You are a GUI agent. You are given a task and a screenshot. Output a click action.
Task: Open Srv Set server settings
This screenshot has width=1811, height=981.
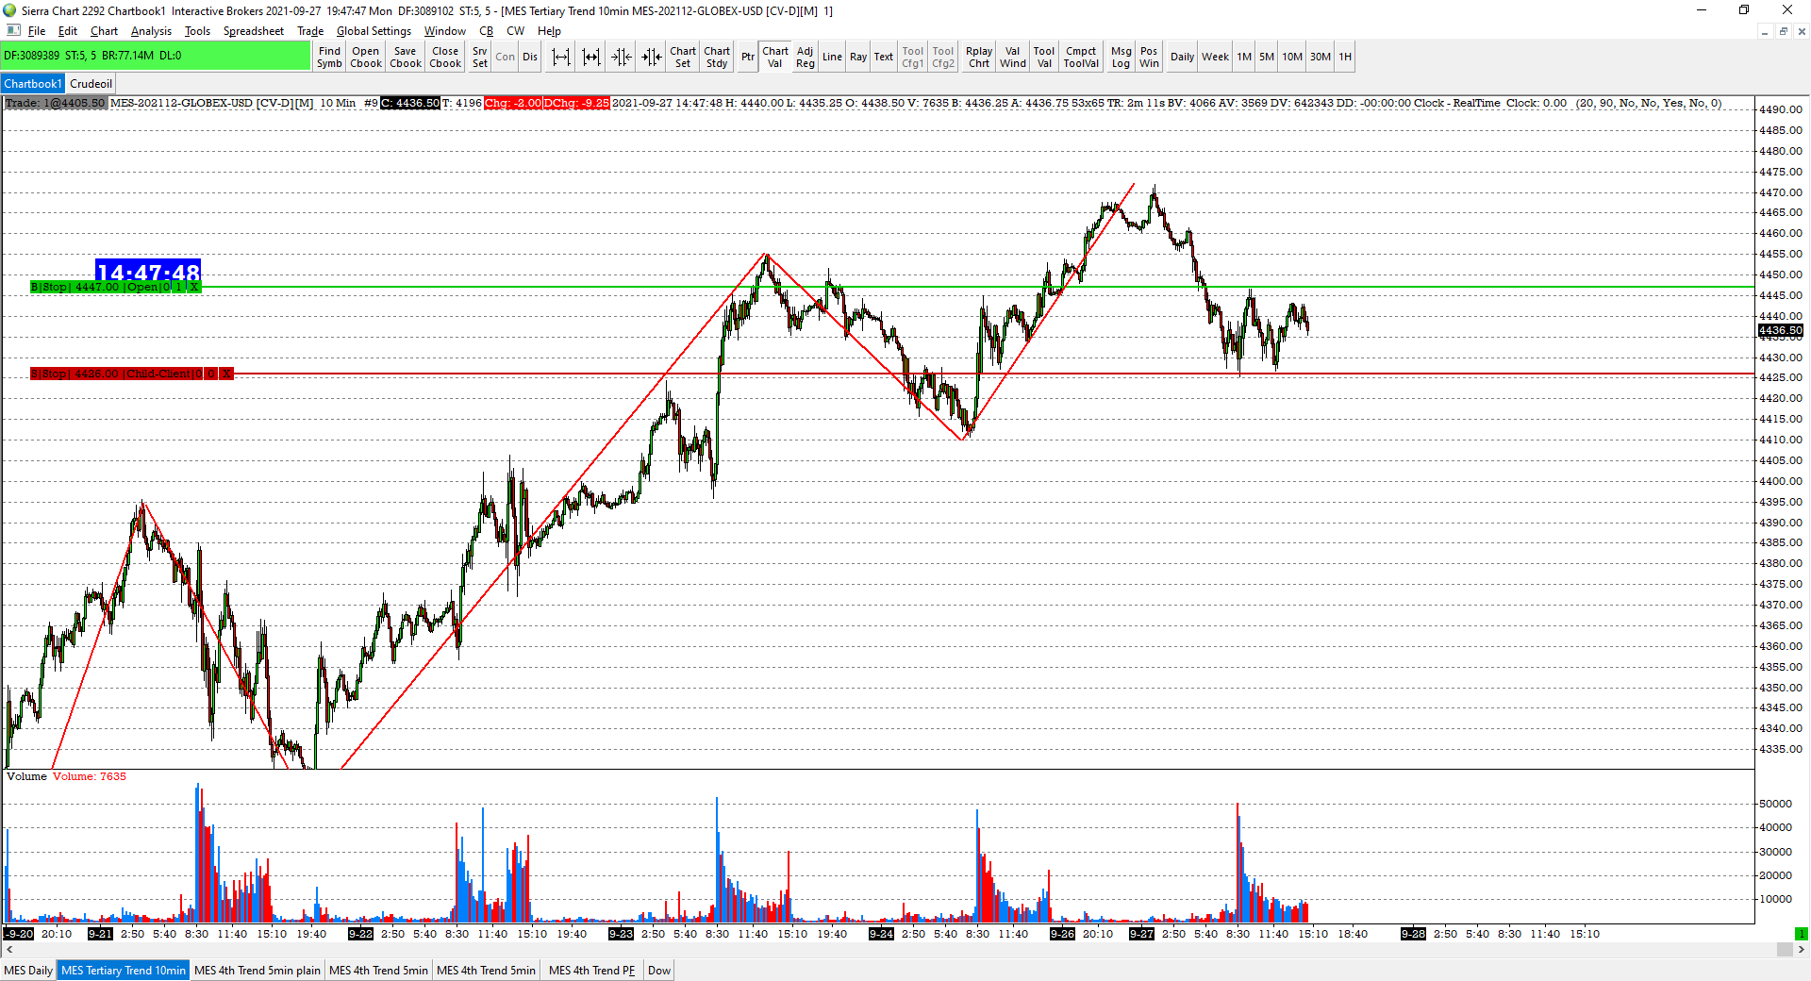(480, 57)
